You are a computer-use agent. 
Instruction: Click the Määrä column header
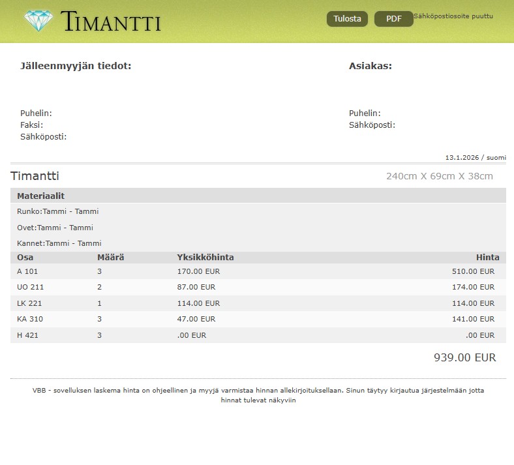click(110, 258)
